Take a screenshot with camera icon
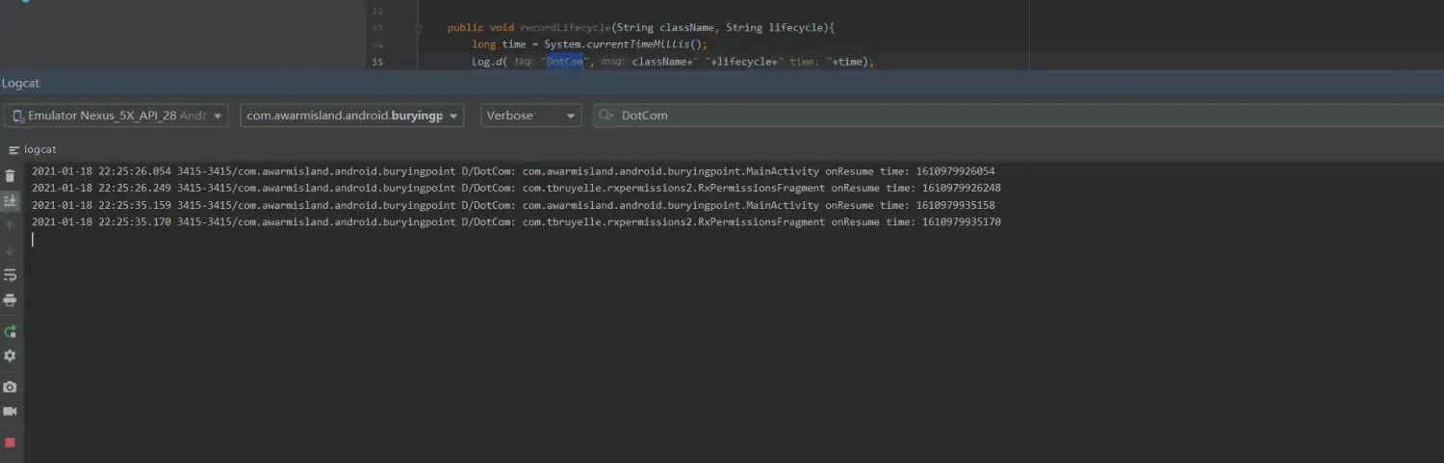This screenshot has width=1444, height=463. coord(10,387)
